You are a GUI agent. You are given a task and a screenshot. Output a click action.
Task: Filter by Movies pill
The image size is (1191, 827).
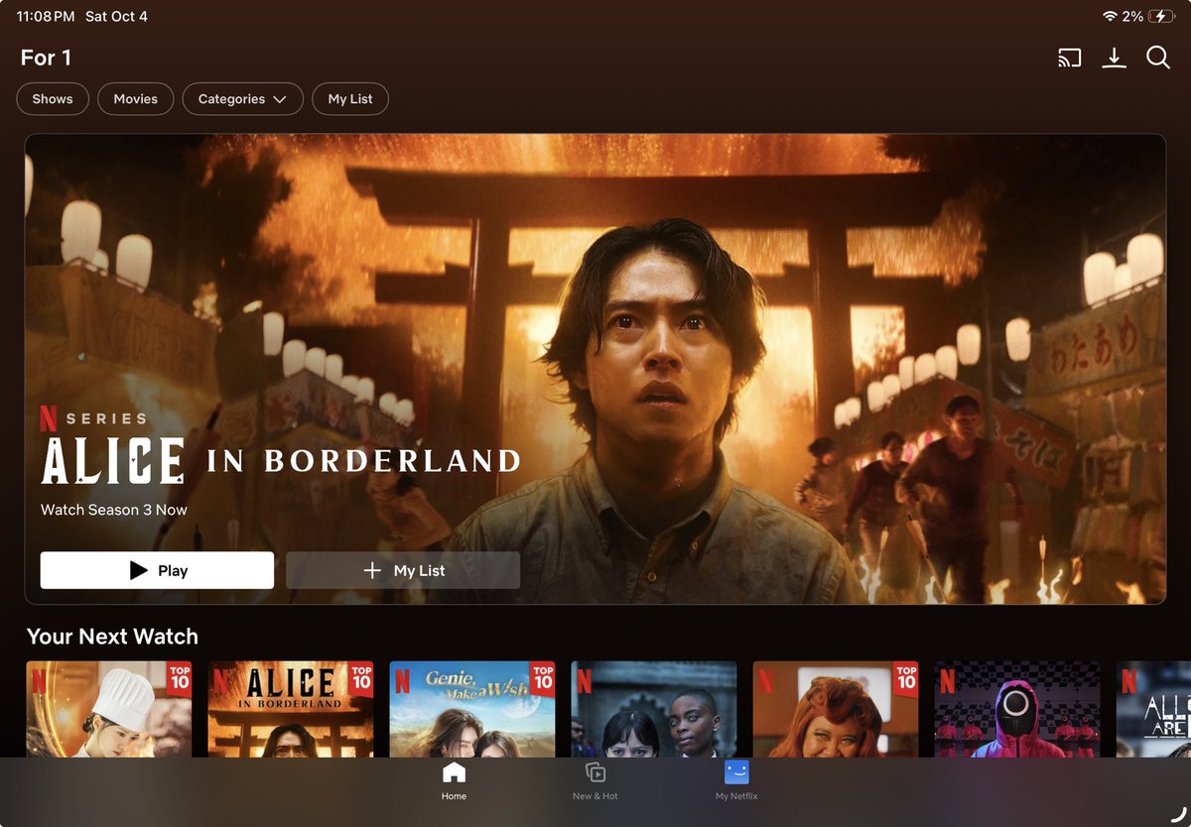[136, 99]
